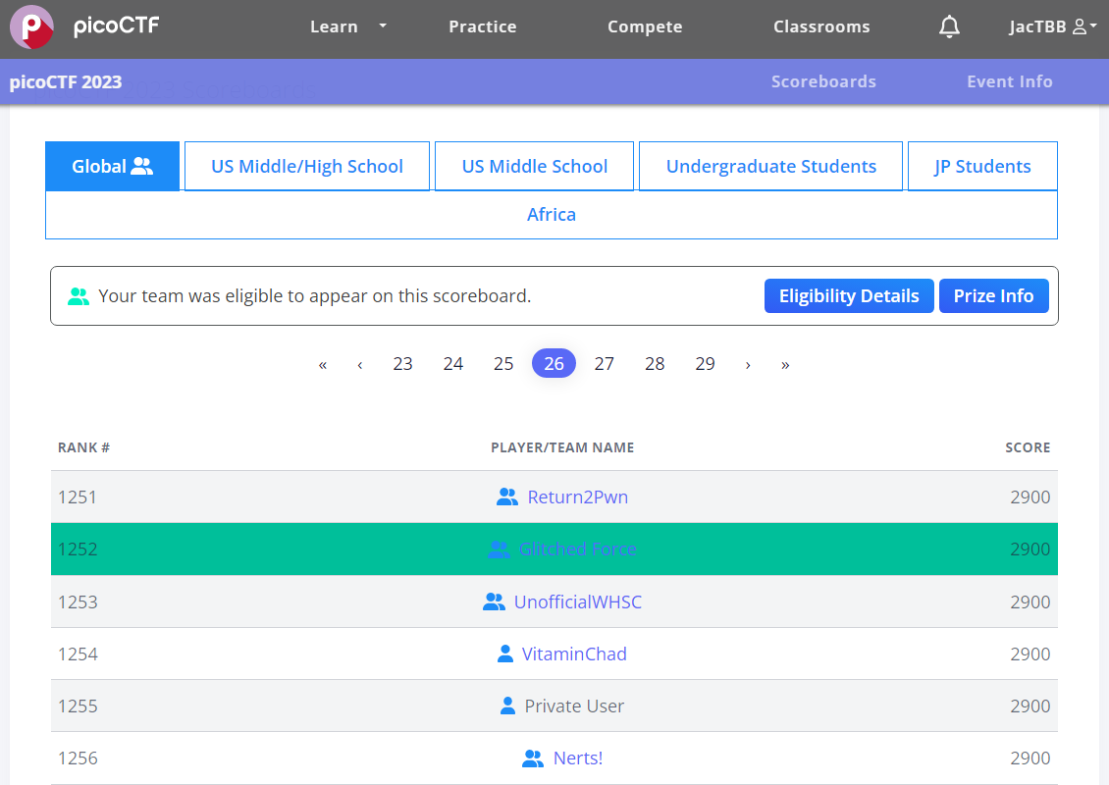Show the Undergraduate Students scoreboard
1109x785 pixels.
pos(771,166)
